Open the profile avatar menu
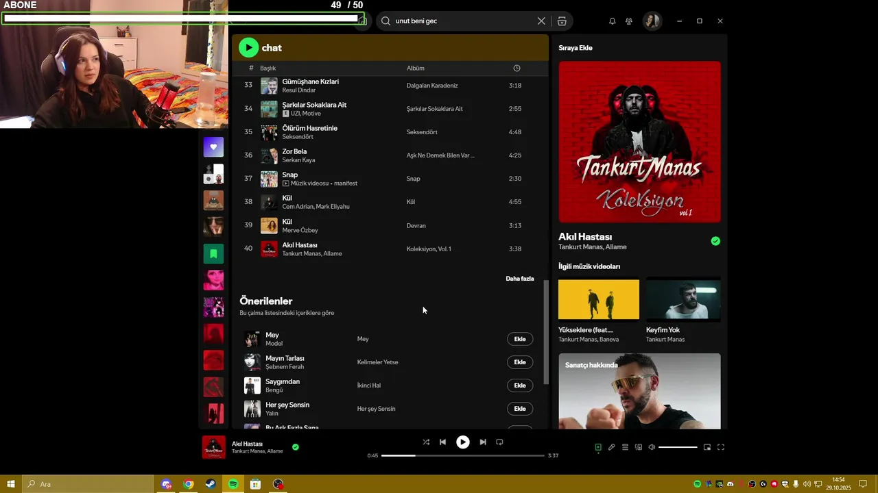Image resolution: width=878 pixels, height=493 pixels. 652,21
